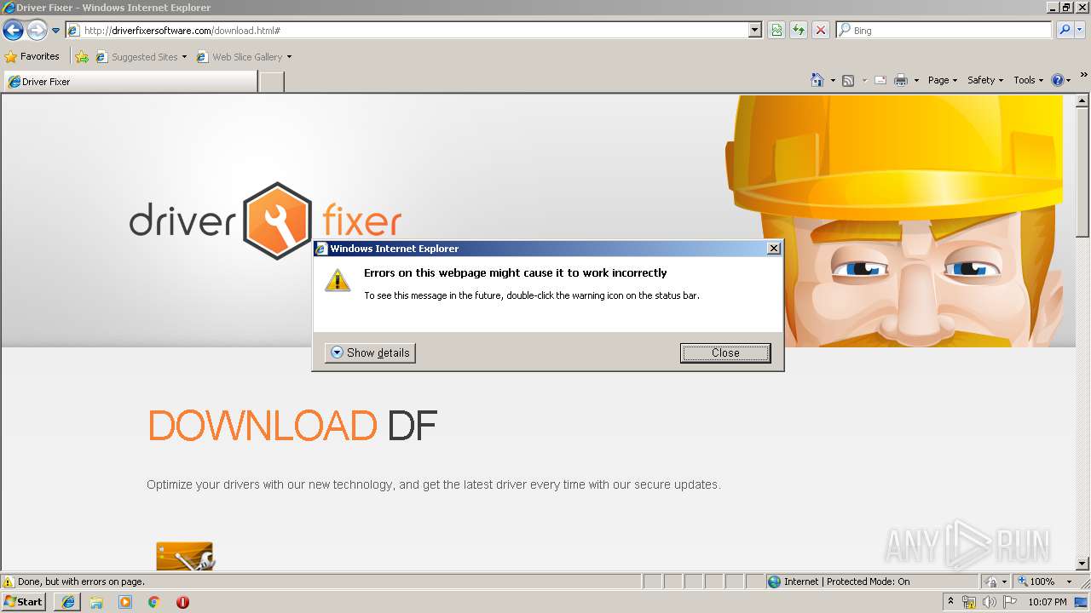Screen dimensions: 1091x613
Task: Expand the zoom level dropdown arrow
Action: click(x=1069, y=581)
